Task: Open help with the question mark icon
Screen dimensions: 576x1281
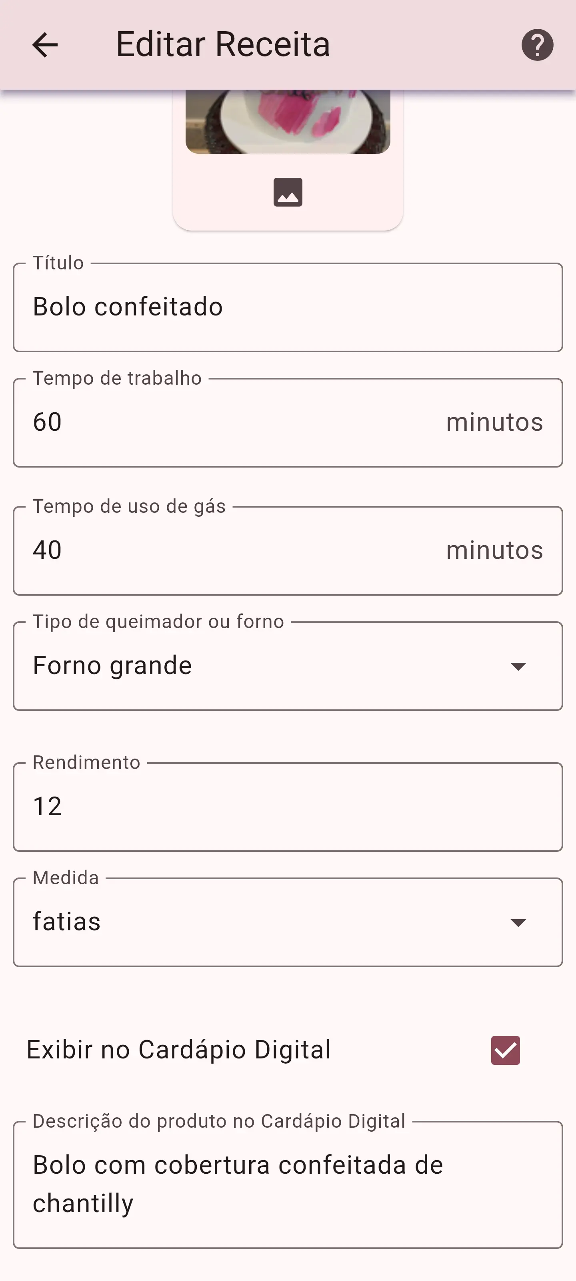Action: (x=537, y=45)
